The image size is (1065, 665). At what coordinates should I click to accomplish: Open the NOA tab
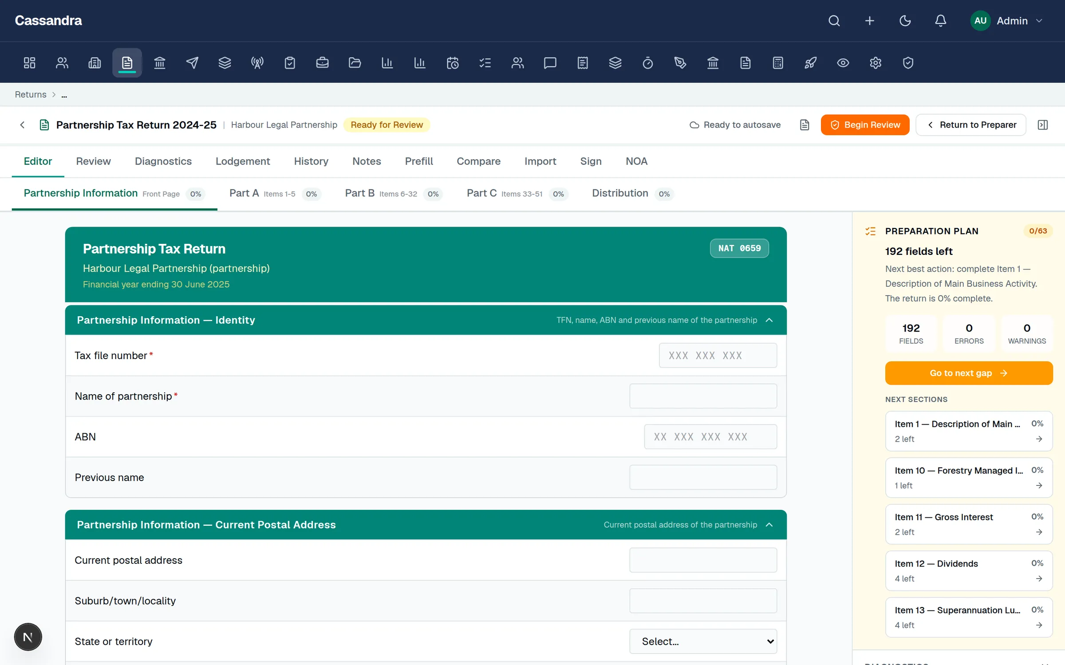pyautogui.click(x=636, y=161)
